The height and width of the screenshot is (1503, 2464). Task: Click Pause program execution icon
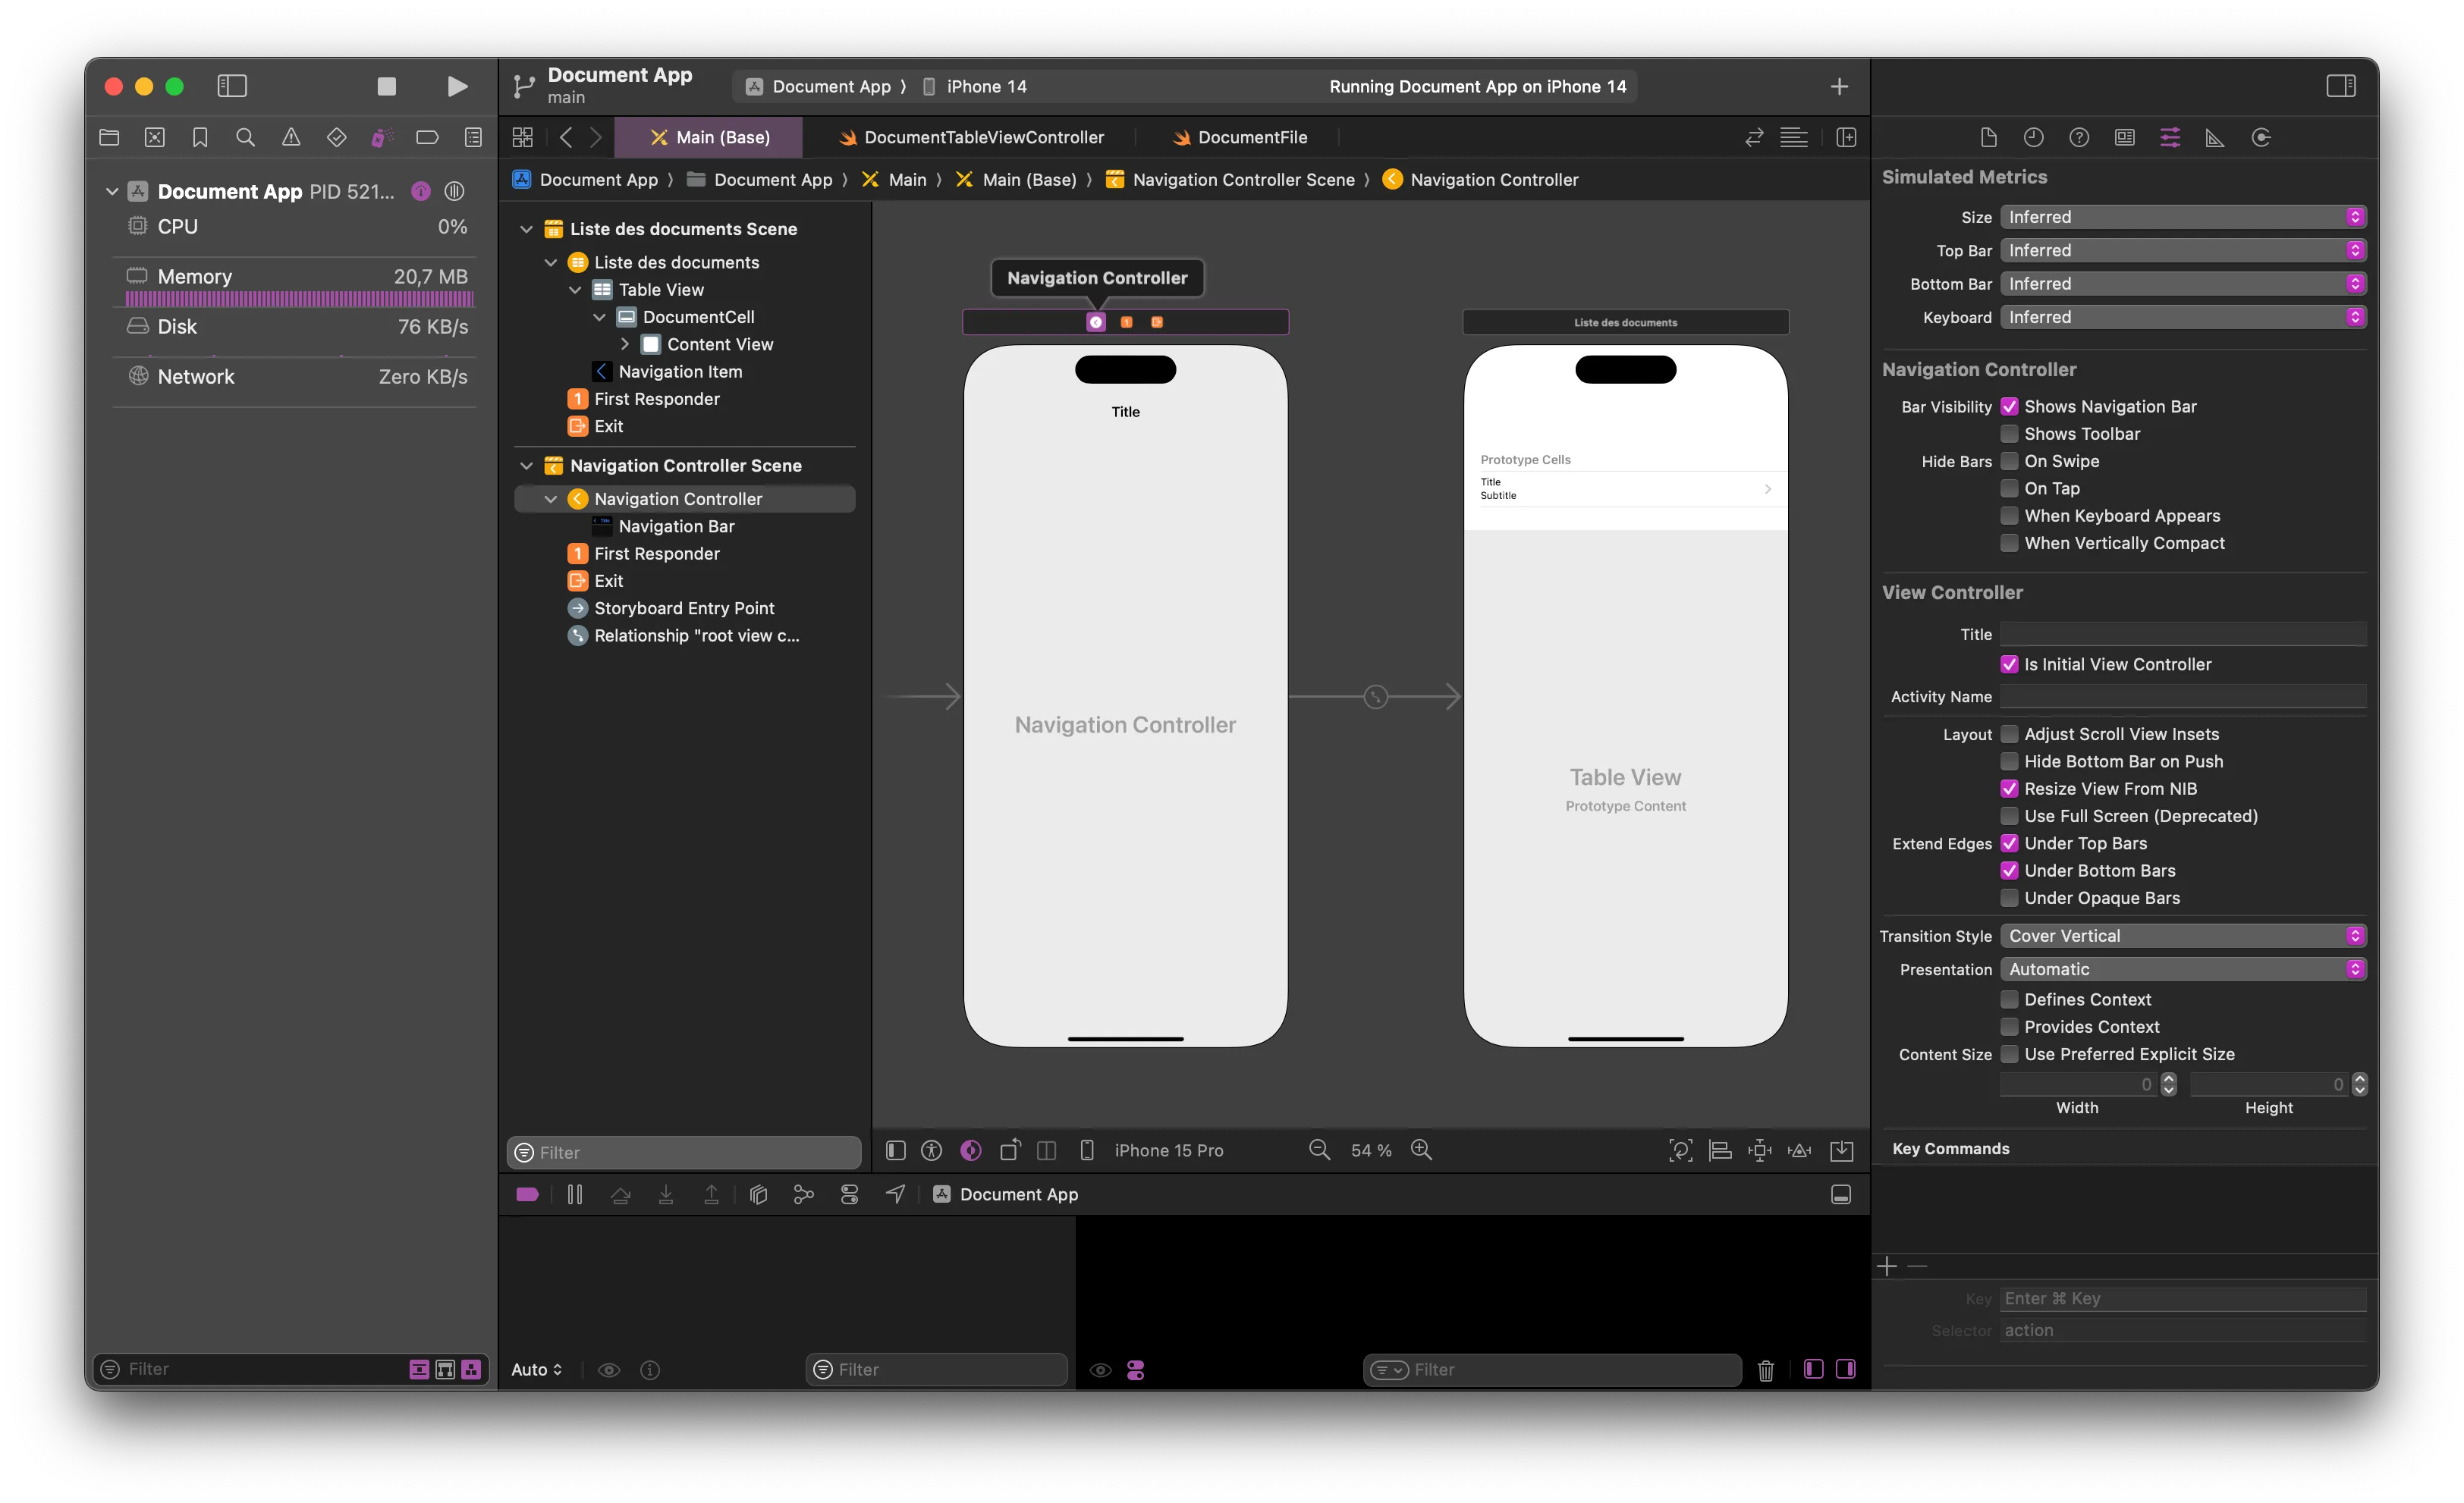574,1194
